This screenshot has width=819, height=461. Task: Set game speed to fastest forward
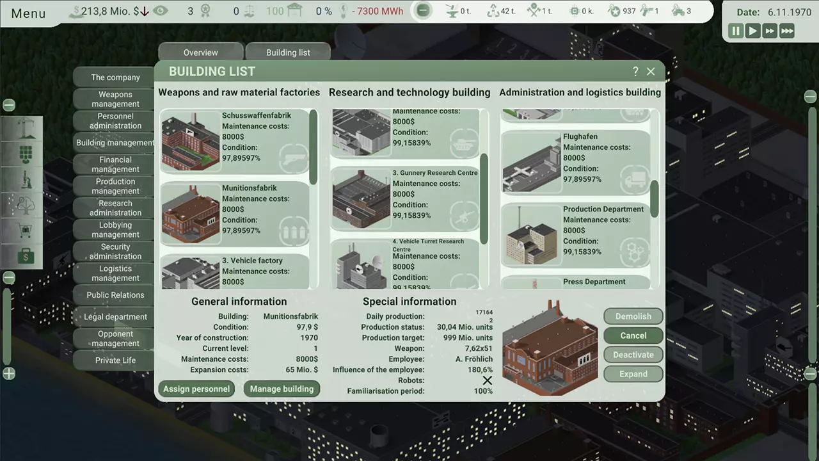point(787,31)
